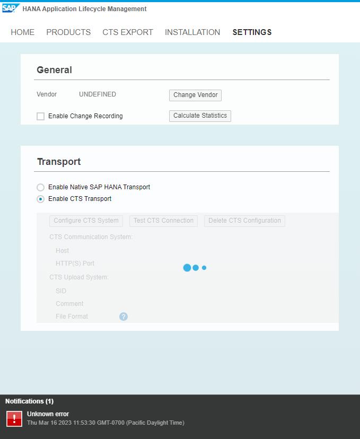The image size is (360, 439).
Task: Click the SAP logo icon
Action: [11, 8]
